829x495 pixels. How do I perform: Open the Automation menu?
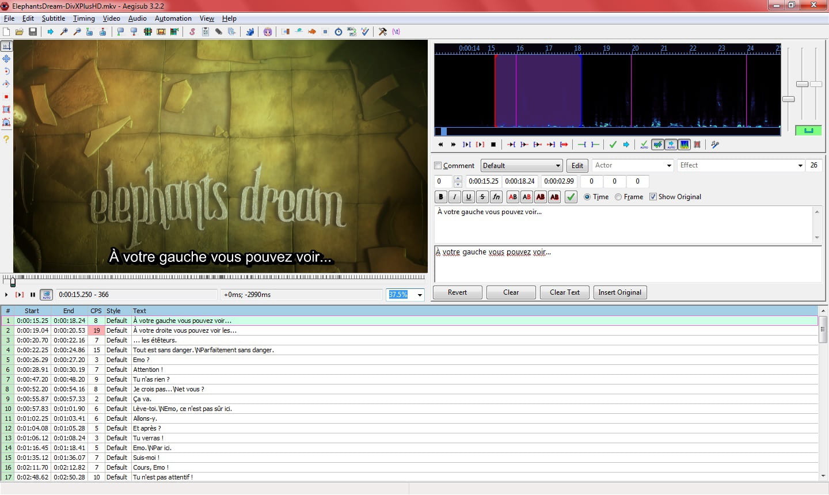pyautogui.click(x=173, y=18)
